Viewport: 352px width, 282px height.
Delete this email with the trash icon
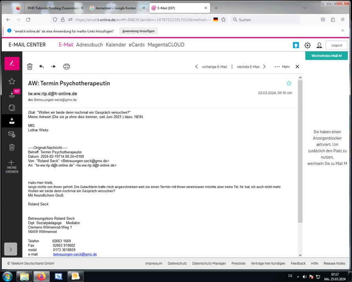pos(30,66)
